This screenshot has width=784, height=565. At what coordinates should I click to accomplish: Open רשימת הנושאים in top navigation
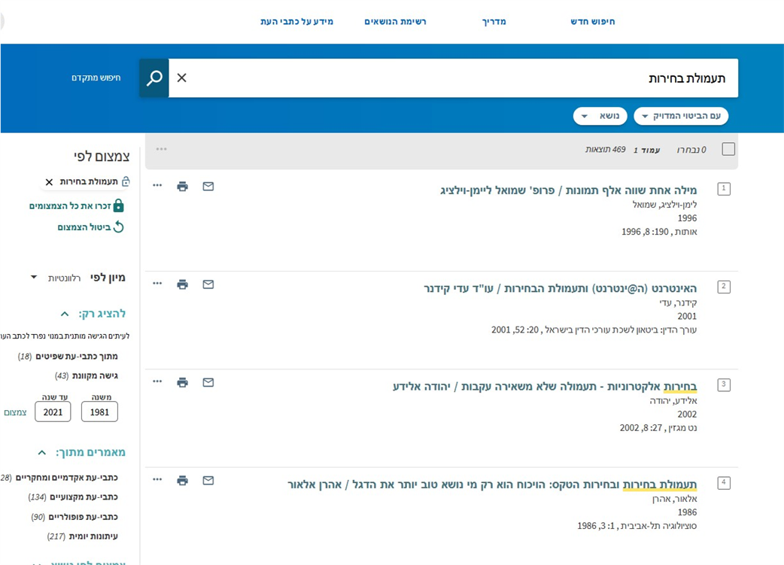(x=395, y=22)
